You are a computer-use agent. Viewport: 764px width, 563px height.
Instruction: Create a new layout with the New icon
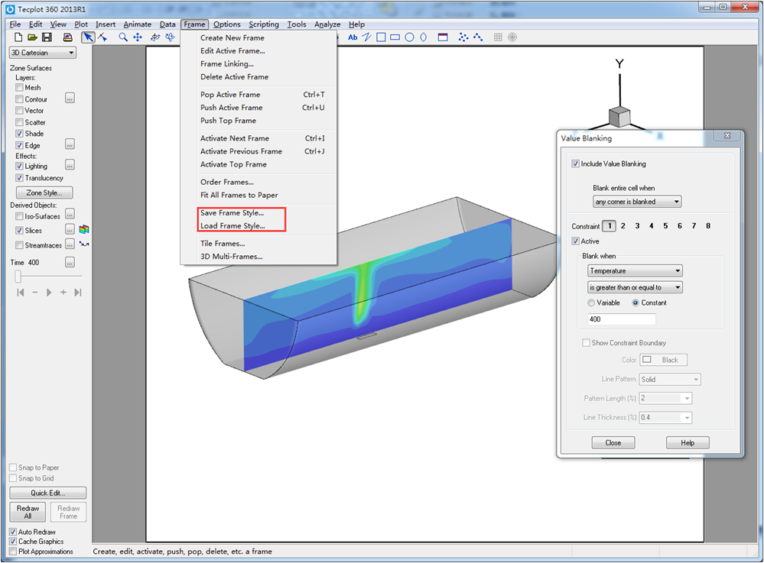pos(18,37)
